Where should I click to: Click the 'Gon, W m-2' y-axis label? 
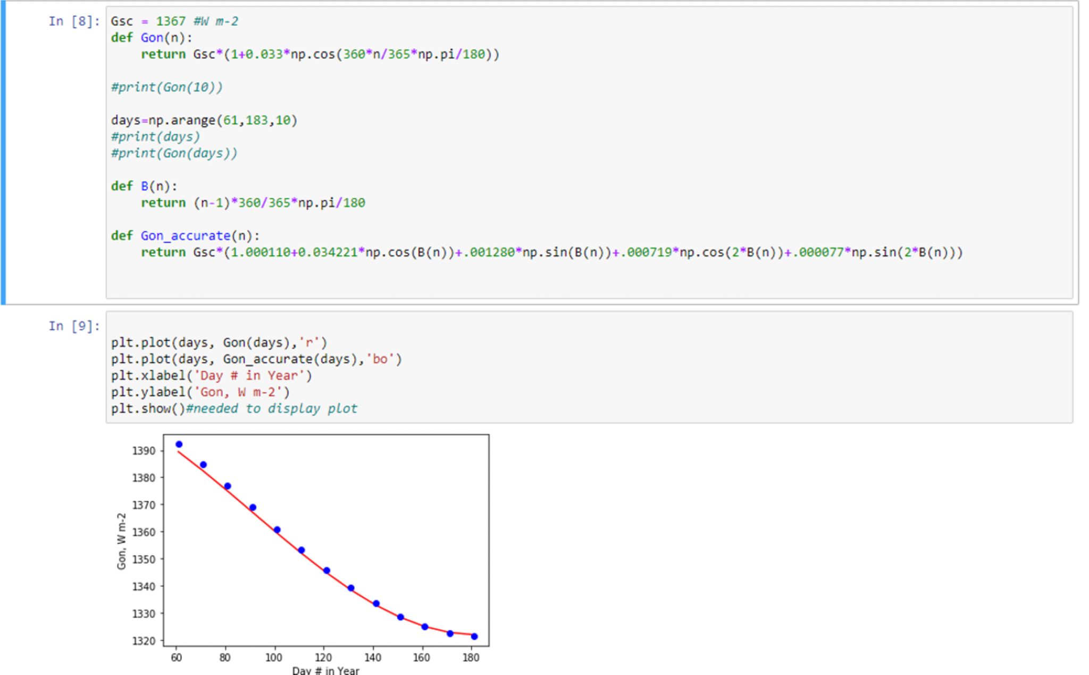[x=122, y=541]
